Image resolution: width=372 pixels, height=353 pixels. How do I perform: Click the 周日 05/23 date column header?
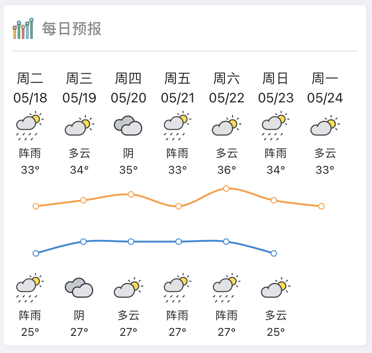click(x=276, y=88)
